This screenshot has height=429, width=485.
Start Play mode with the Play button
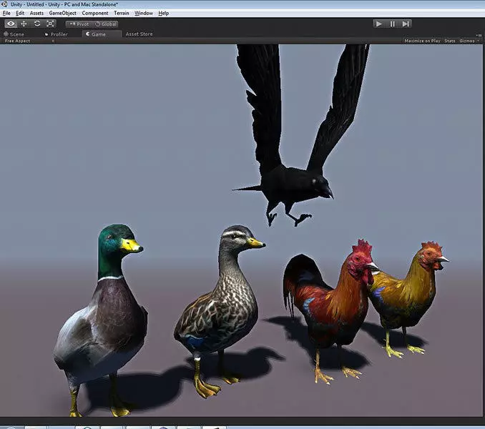[x=379, y=24]
